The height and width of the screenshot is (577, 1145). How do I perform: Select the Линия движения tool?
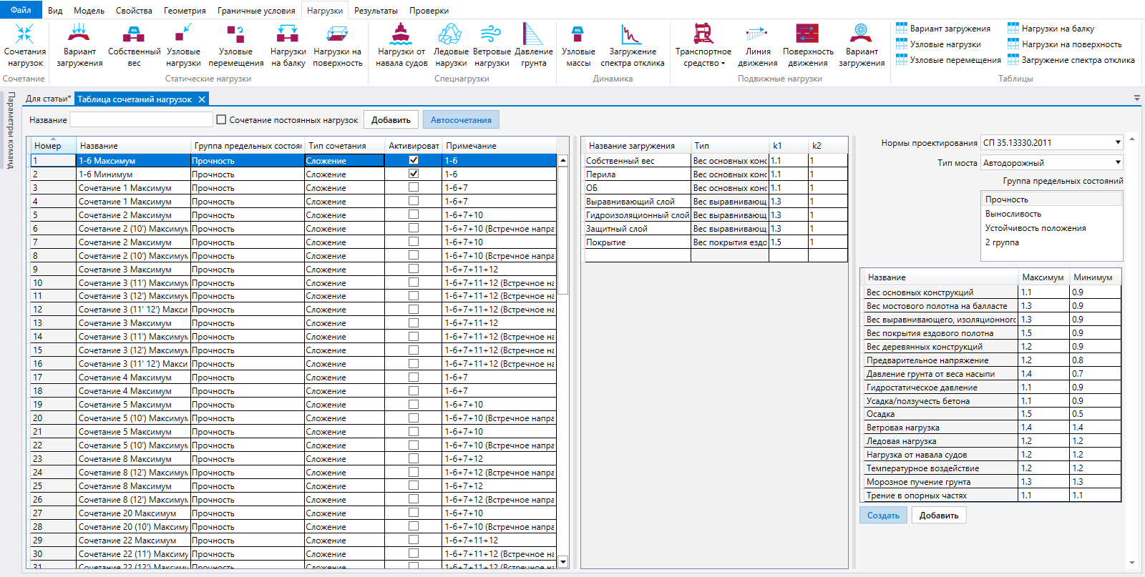tap(757, 45)
